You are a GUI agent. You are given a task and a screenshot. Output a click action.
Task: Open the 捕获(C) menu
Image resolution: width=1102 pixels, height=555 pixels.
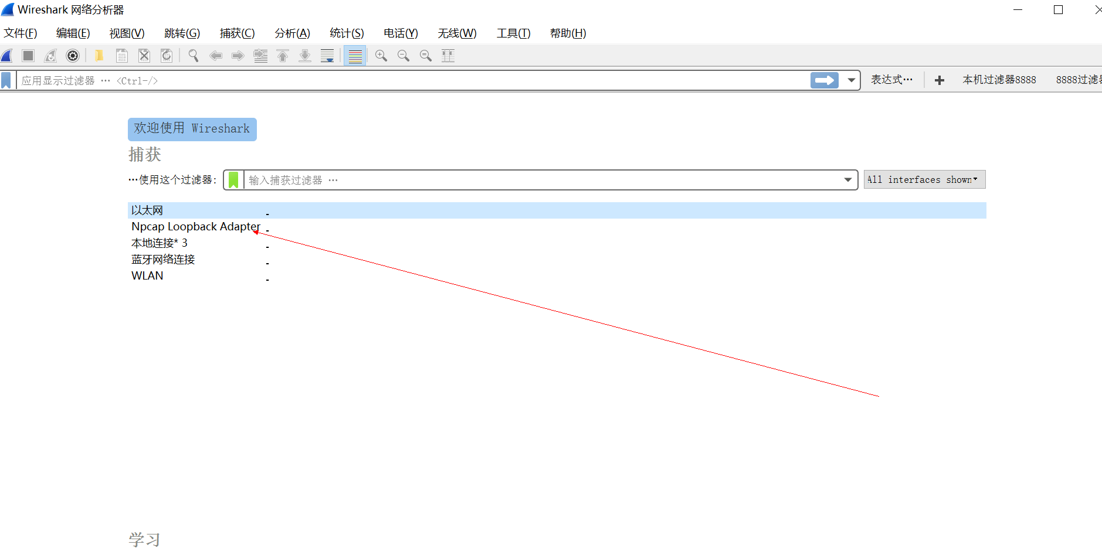tap(238, 33)
